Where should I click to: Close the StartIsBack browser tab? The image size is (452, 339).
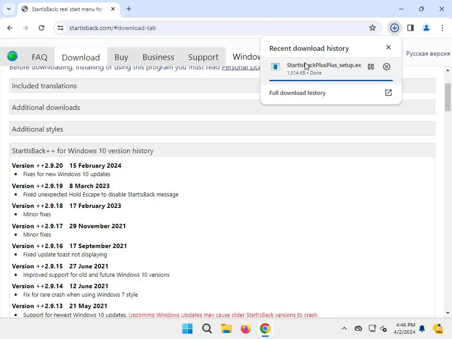(113, 9)
